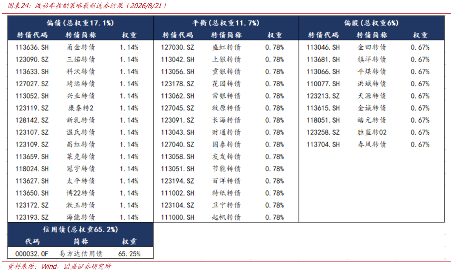Image resolution: width=453 pixels, height=272 pixels.
Task: Select code 113704.SH
Action: pos(323,144)
